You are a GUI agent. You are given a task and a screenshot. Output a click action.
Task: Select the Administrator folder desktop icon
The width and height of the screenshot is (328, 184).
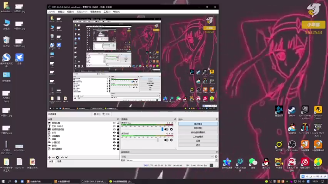(6, 7)
